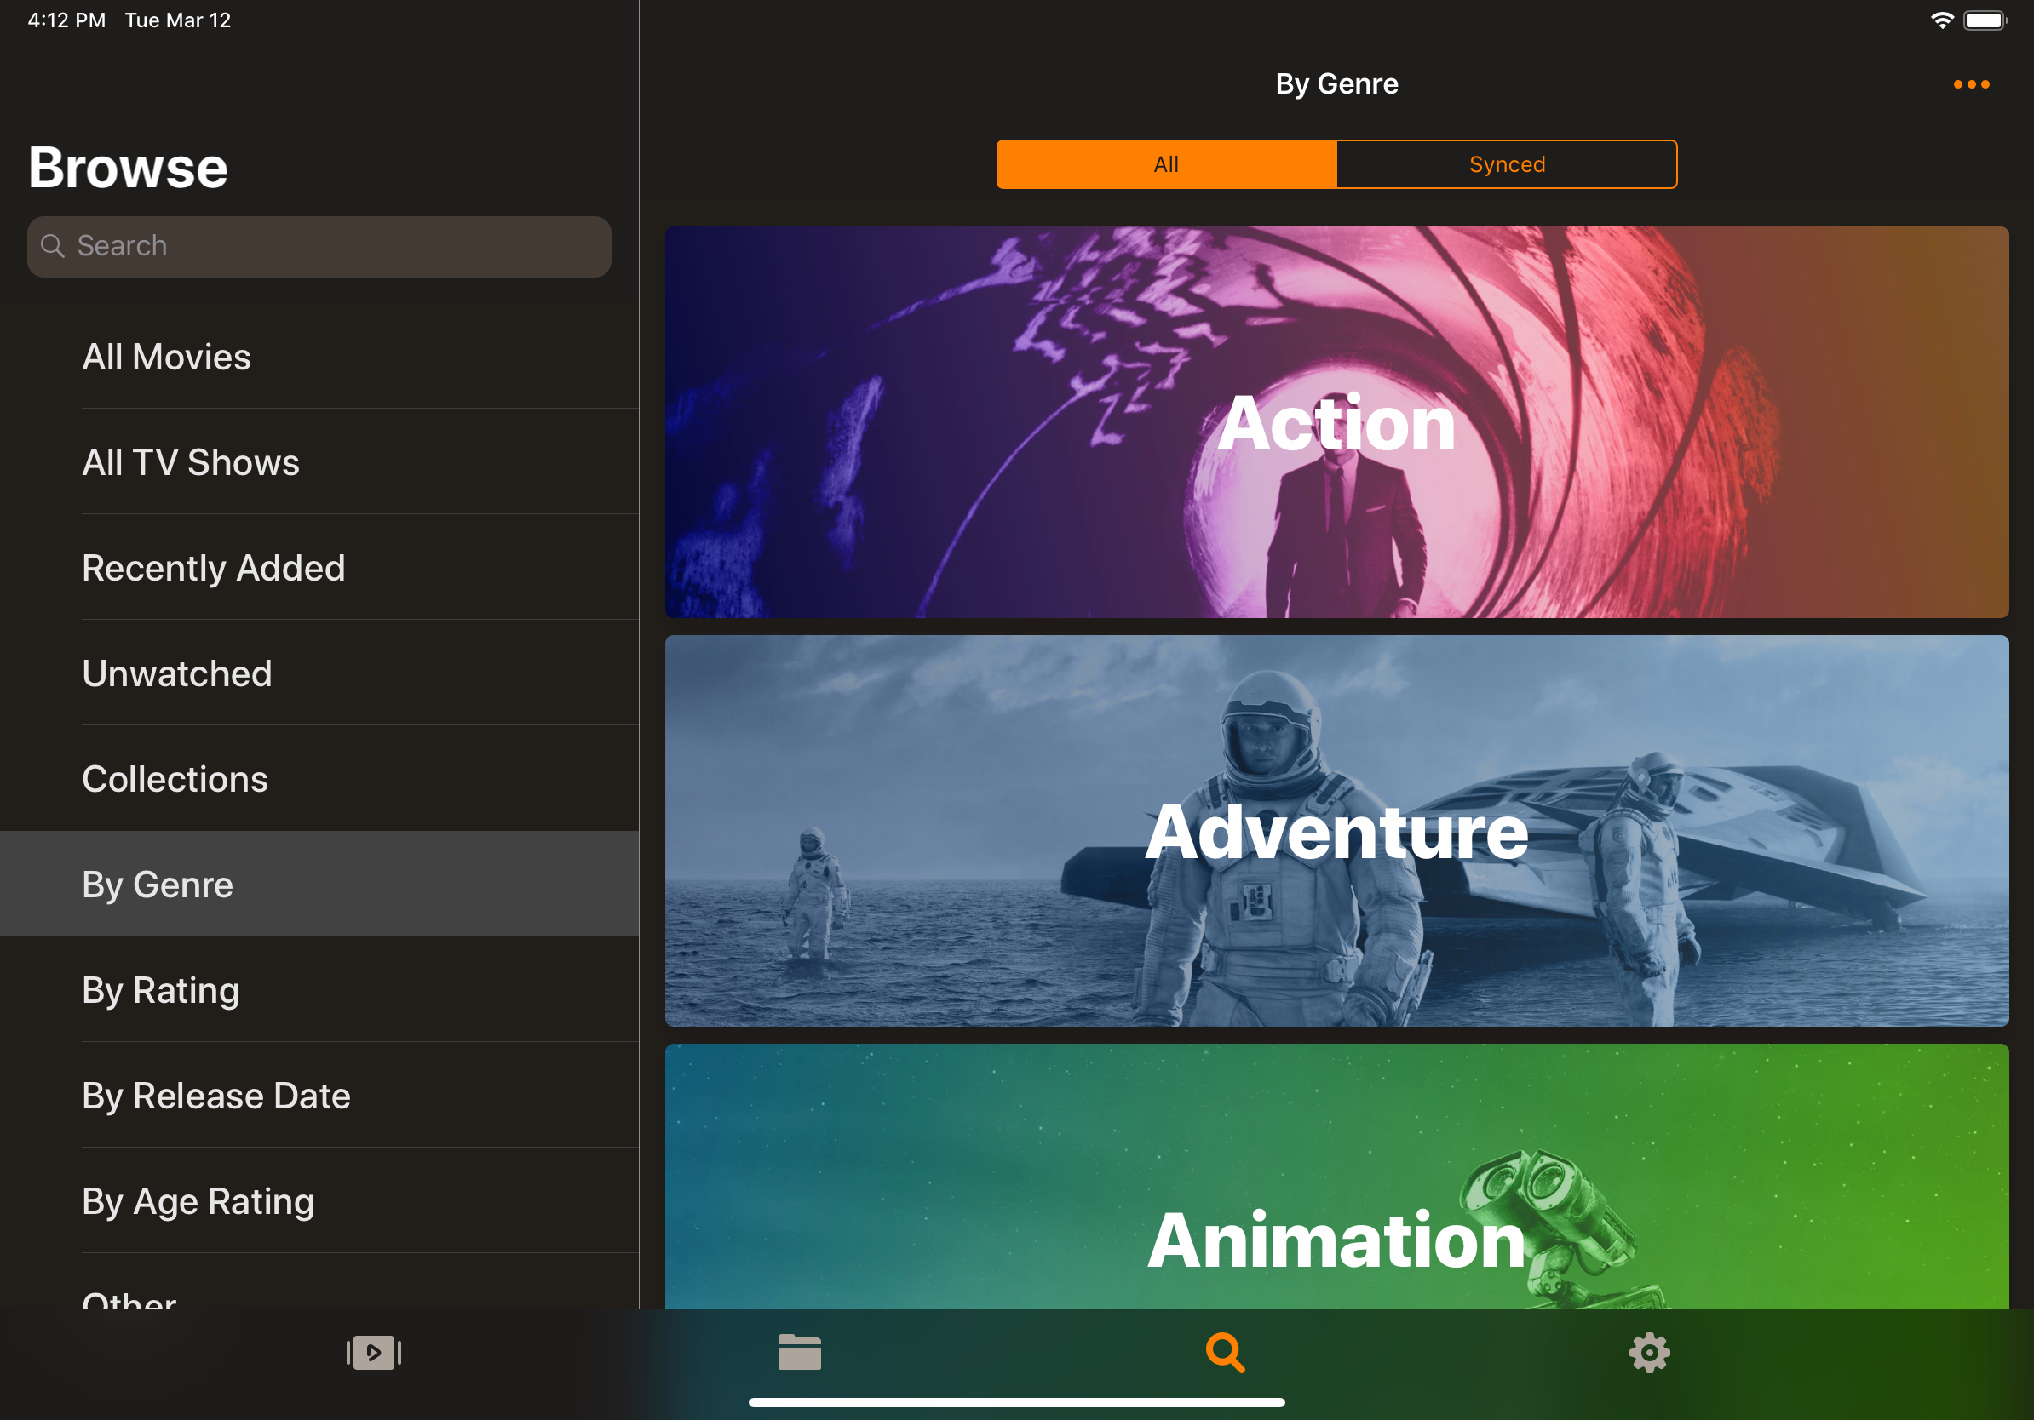Open the three-dot more options menu
2034x1420 pixels.
(1970, 84)
